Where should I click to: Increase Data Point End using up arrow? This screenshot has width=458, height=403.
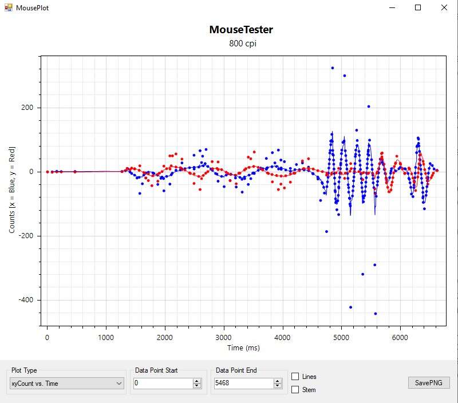[x=278, y=381]
